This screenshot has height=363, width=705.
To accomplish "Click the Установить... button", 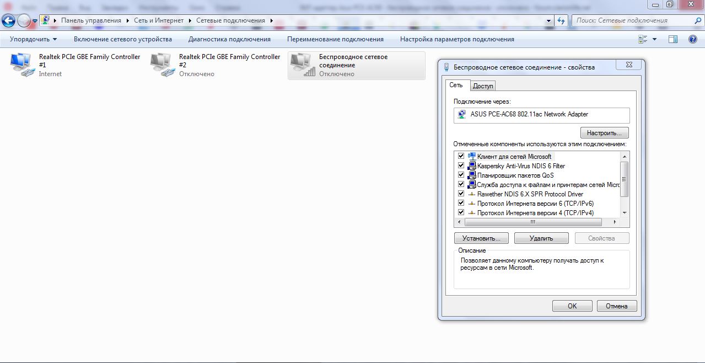I will coord(481,238).
